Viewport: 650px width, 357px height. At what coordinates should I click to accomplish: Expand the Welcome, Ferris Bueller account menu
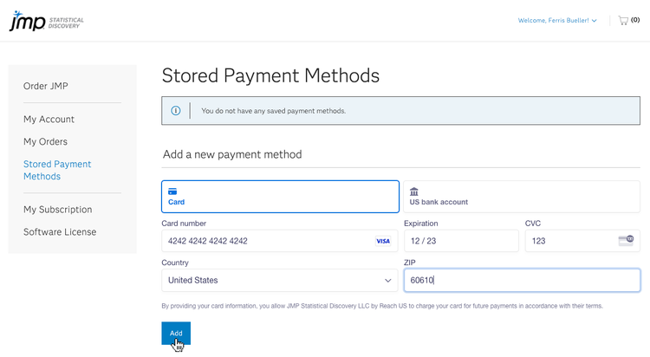(x=556, y=21)
